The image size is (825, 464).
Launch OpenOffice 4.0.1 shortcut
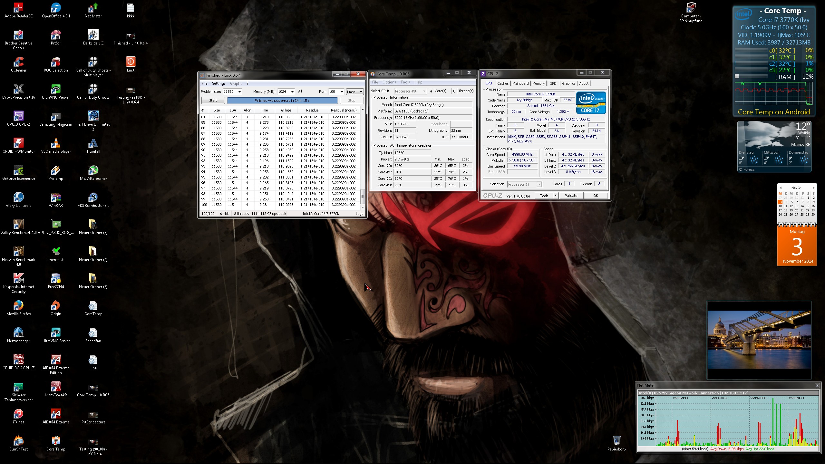[56, 10]
